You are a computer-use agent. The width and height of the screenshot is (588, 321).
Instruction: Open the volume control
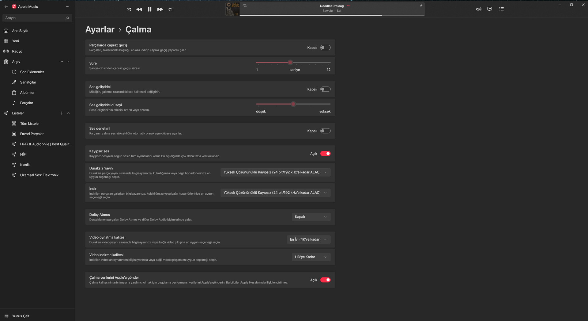click(479, 9)
